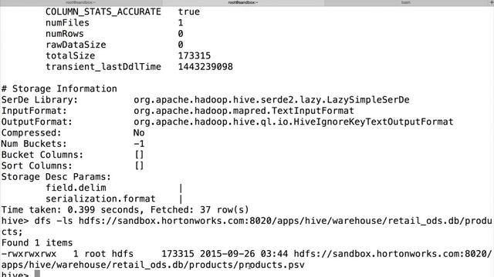Click the hive prompt cursor block

pos(37,274)
